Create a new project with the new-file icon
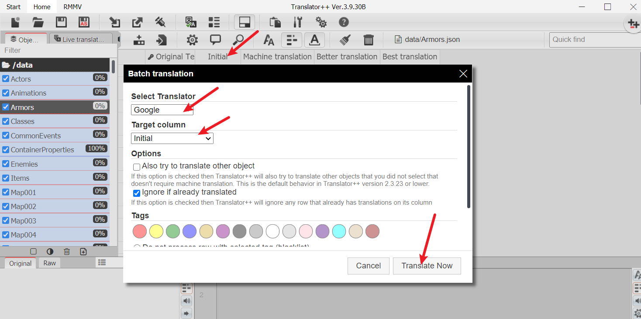Image resolution: width=641 pixels, height=319 pixels. (16, 22)
